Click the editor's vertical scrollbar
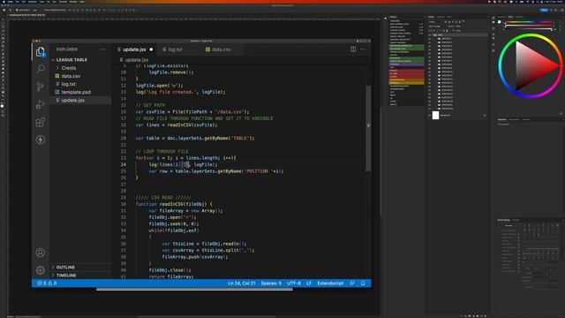Screen dimensions: 565x318 coord(368,128)
